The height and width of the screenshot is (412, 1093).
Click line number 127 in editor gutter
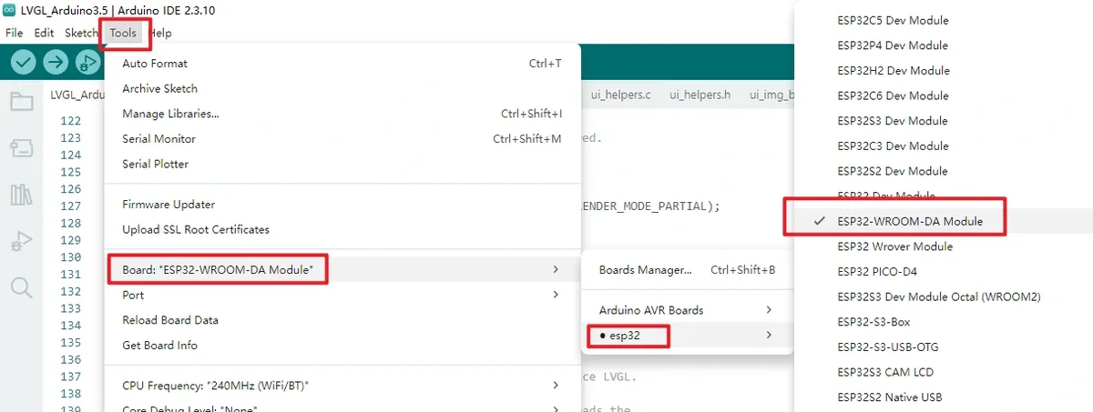[70, 206]
